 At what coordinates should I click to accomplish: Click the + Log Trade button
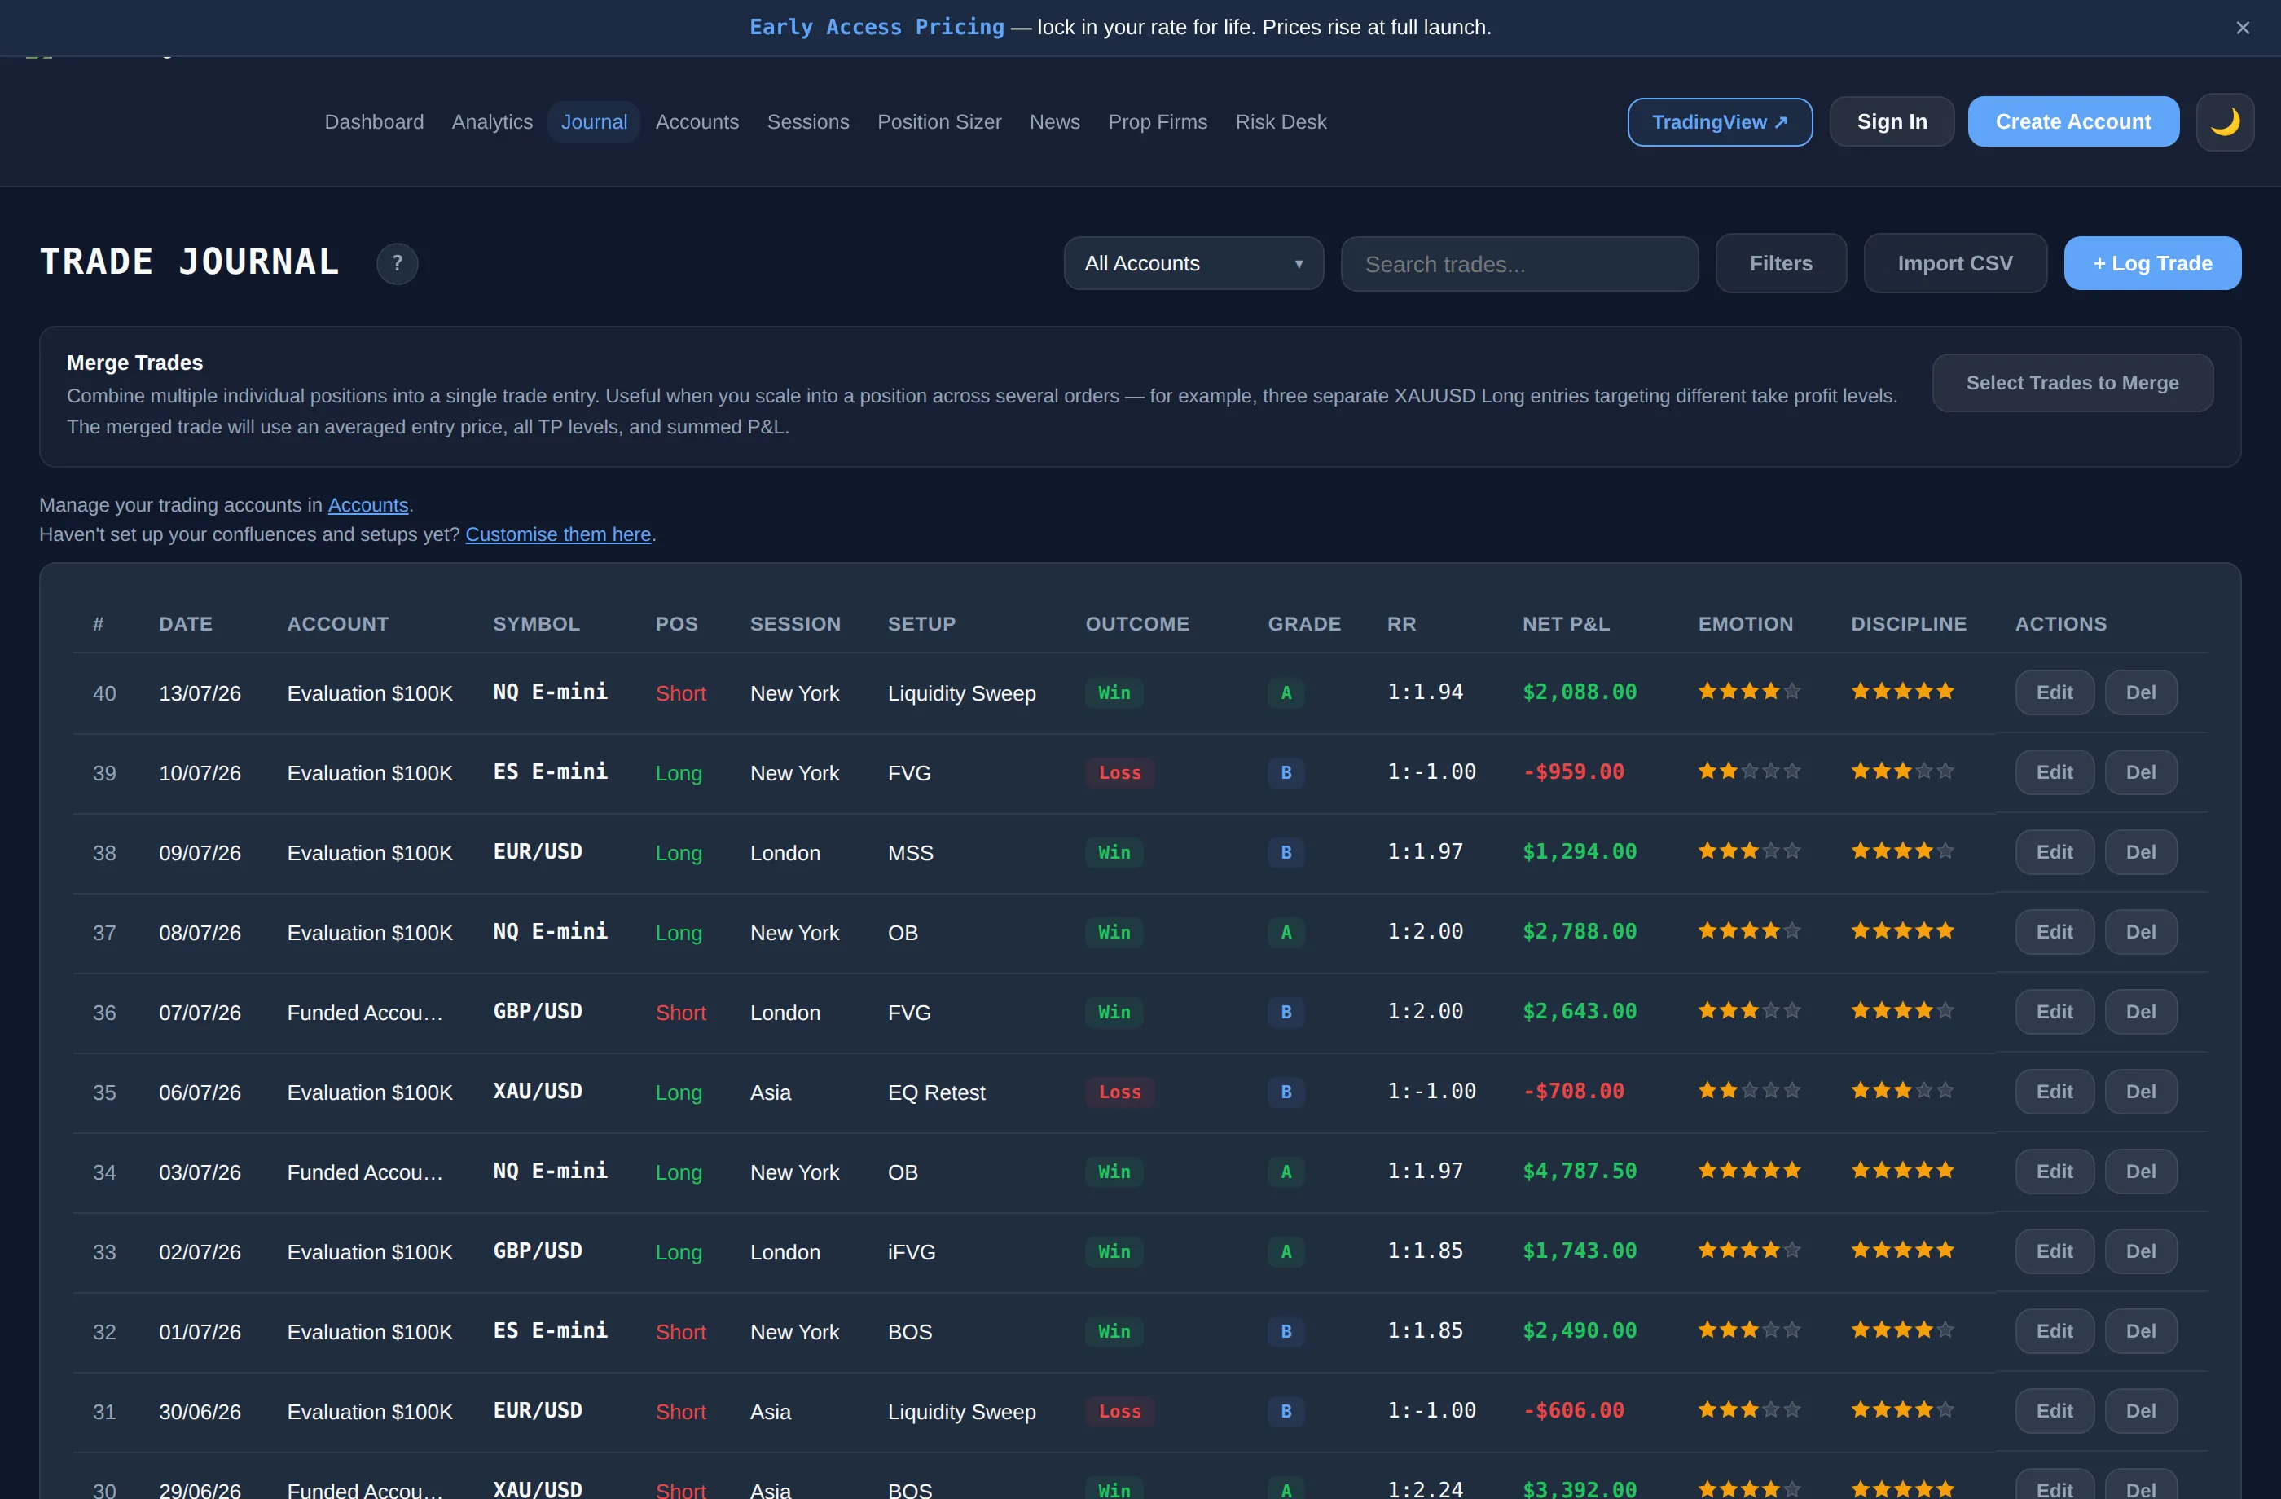coord(2152,264)
